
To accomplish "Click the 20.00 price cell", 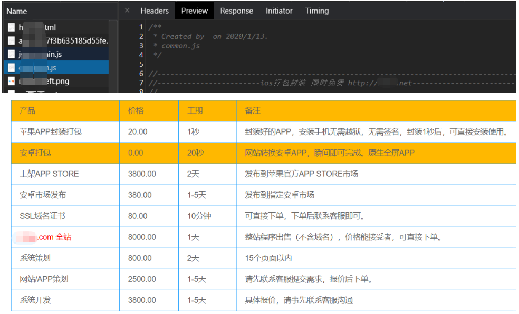I will click(149, 131).
